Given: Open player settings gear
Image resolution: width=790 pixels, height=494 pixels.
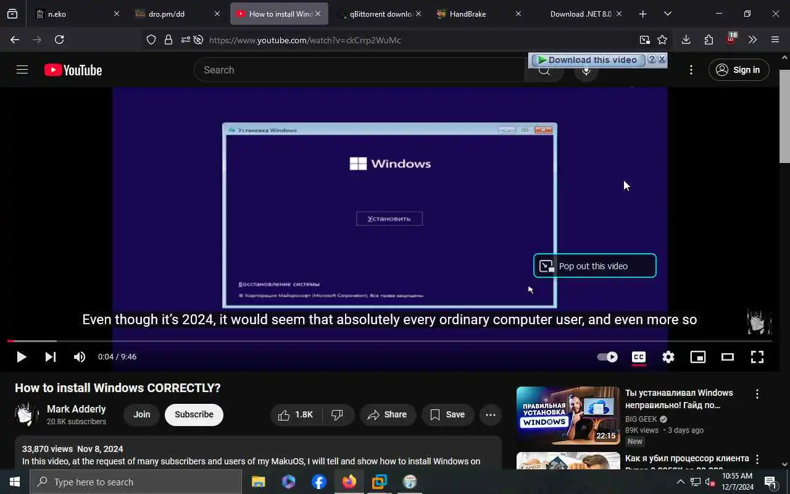Looking at the screenshot, I should [x=668, y=357].
